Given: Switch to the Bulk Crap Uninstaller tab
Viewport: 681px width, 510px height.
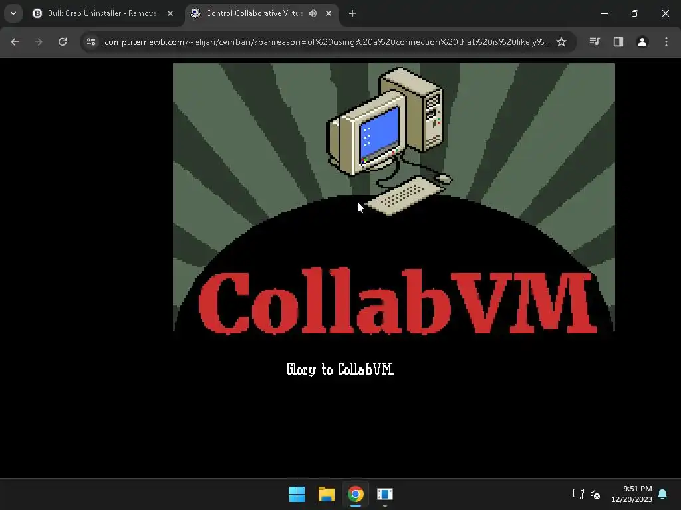Looking at the screenshot, I should pos(102,13).
